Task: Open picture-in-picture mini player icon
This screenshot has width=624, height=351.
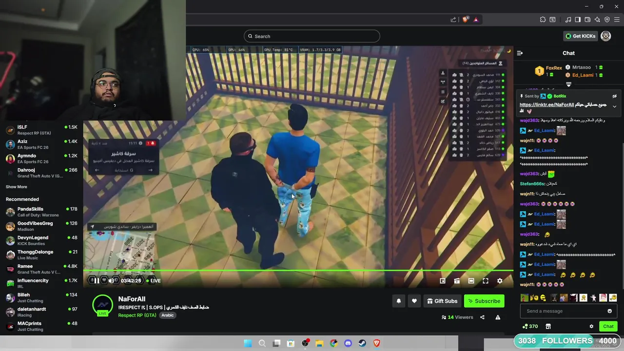Action: [443, 281]
